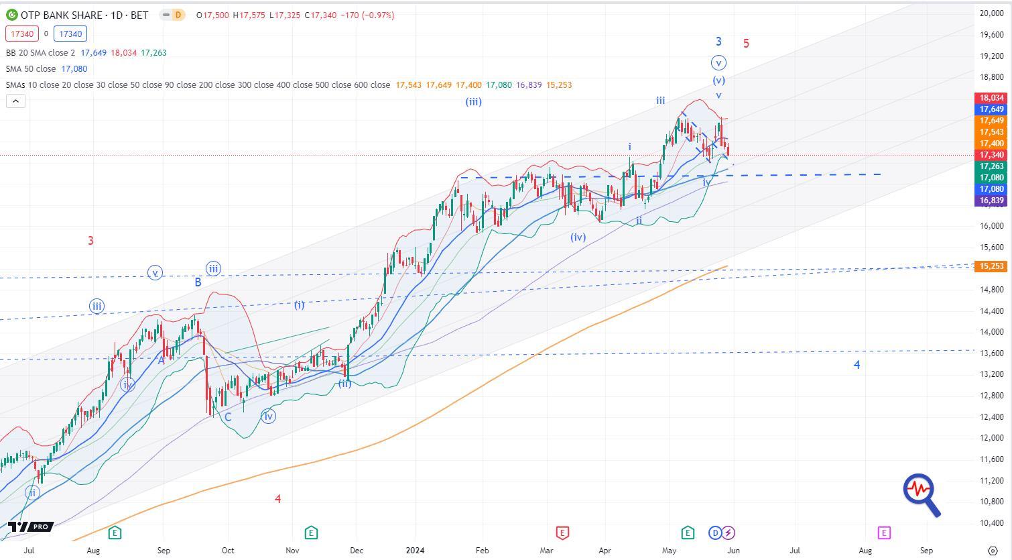Click the orange 17,400 price axis label

tap(991, 144)
